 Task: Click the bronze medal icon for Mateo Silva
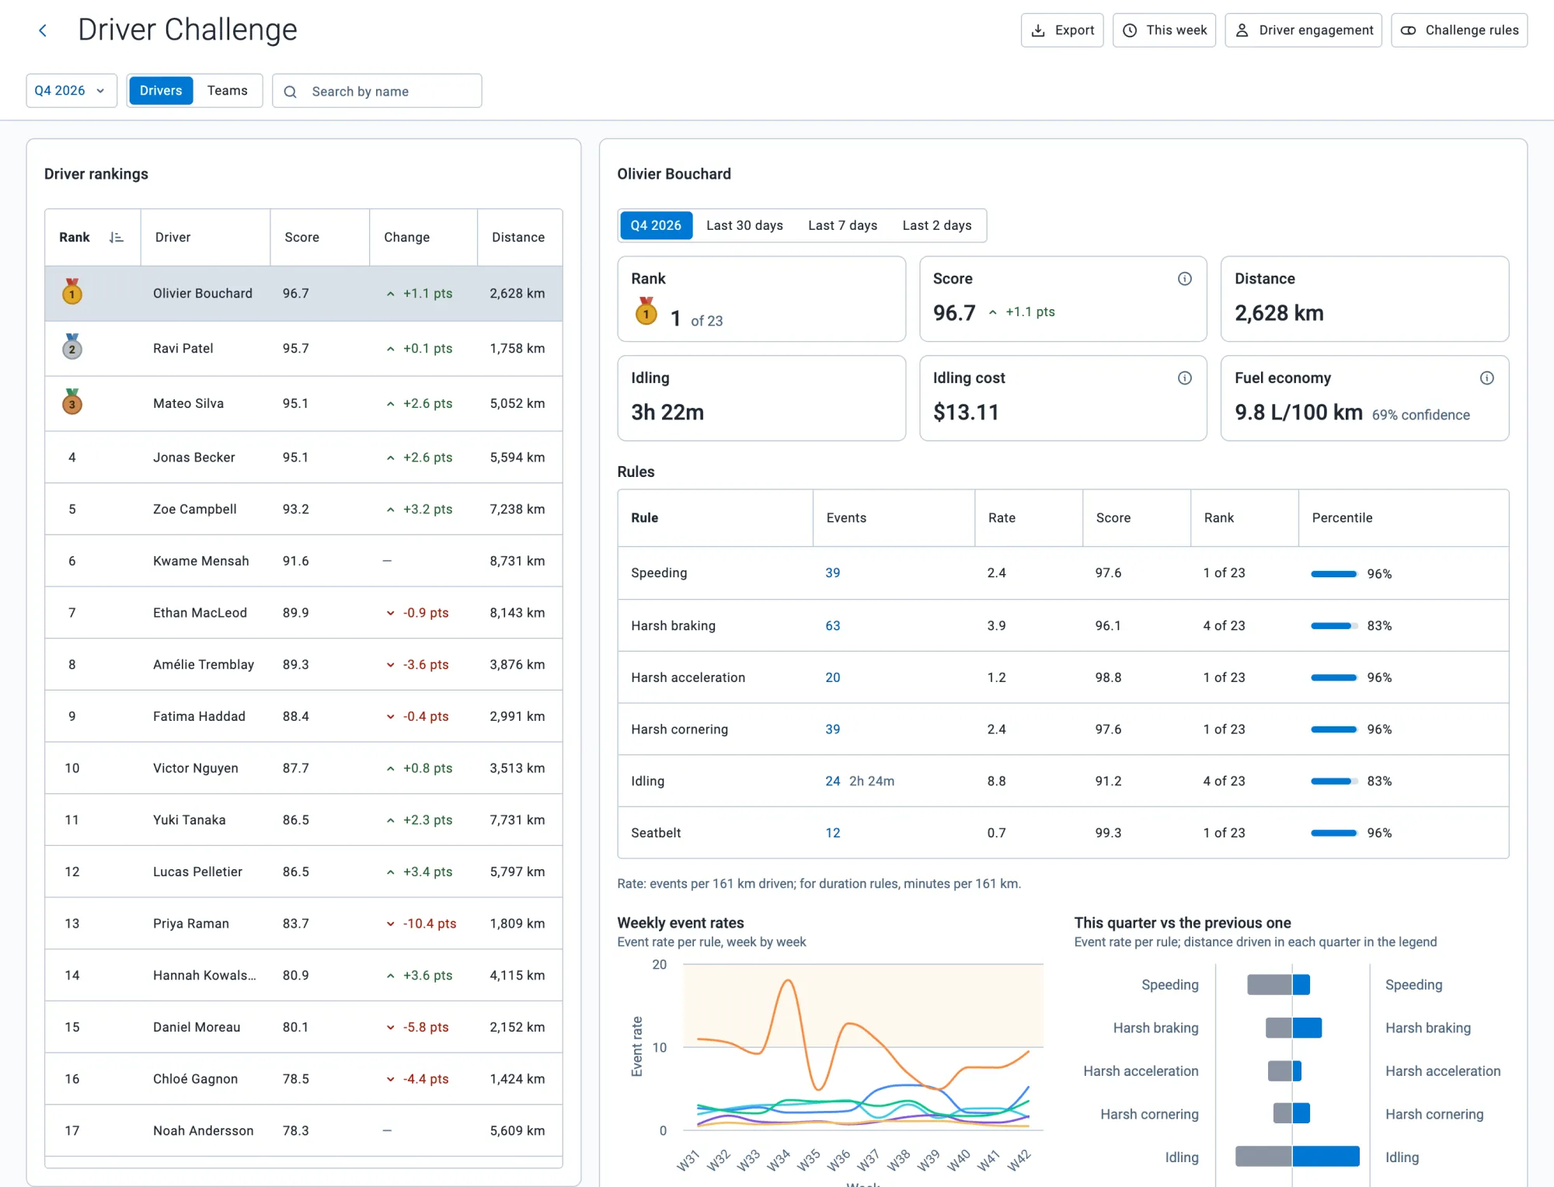coord(72,402)
